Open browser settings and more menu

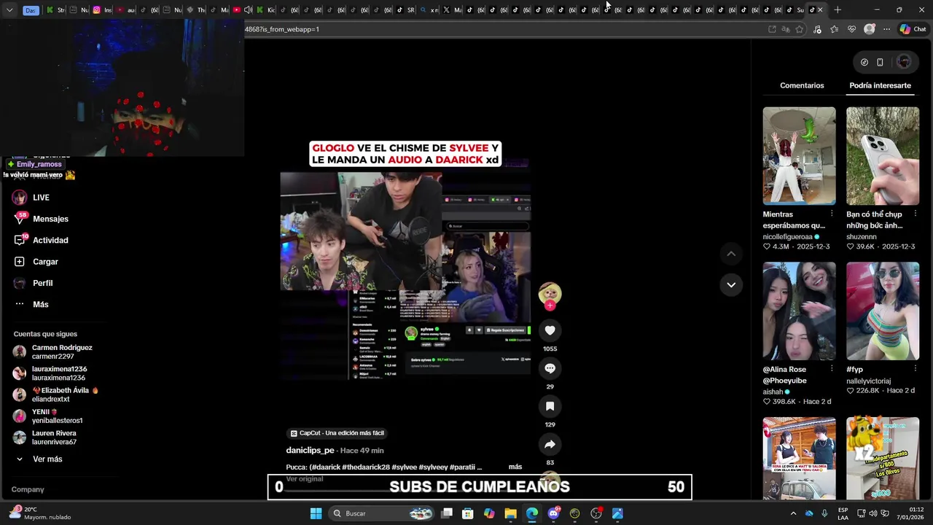[x=886, y=29]
